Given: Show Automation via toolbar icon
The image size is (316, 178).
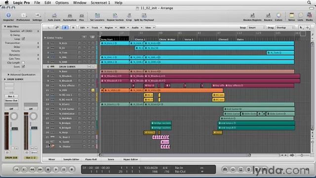Looking at the screenshot, I should [x=70, y=15].
